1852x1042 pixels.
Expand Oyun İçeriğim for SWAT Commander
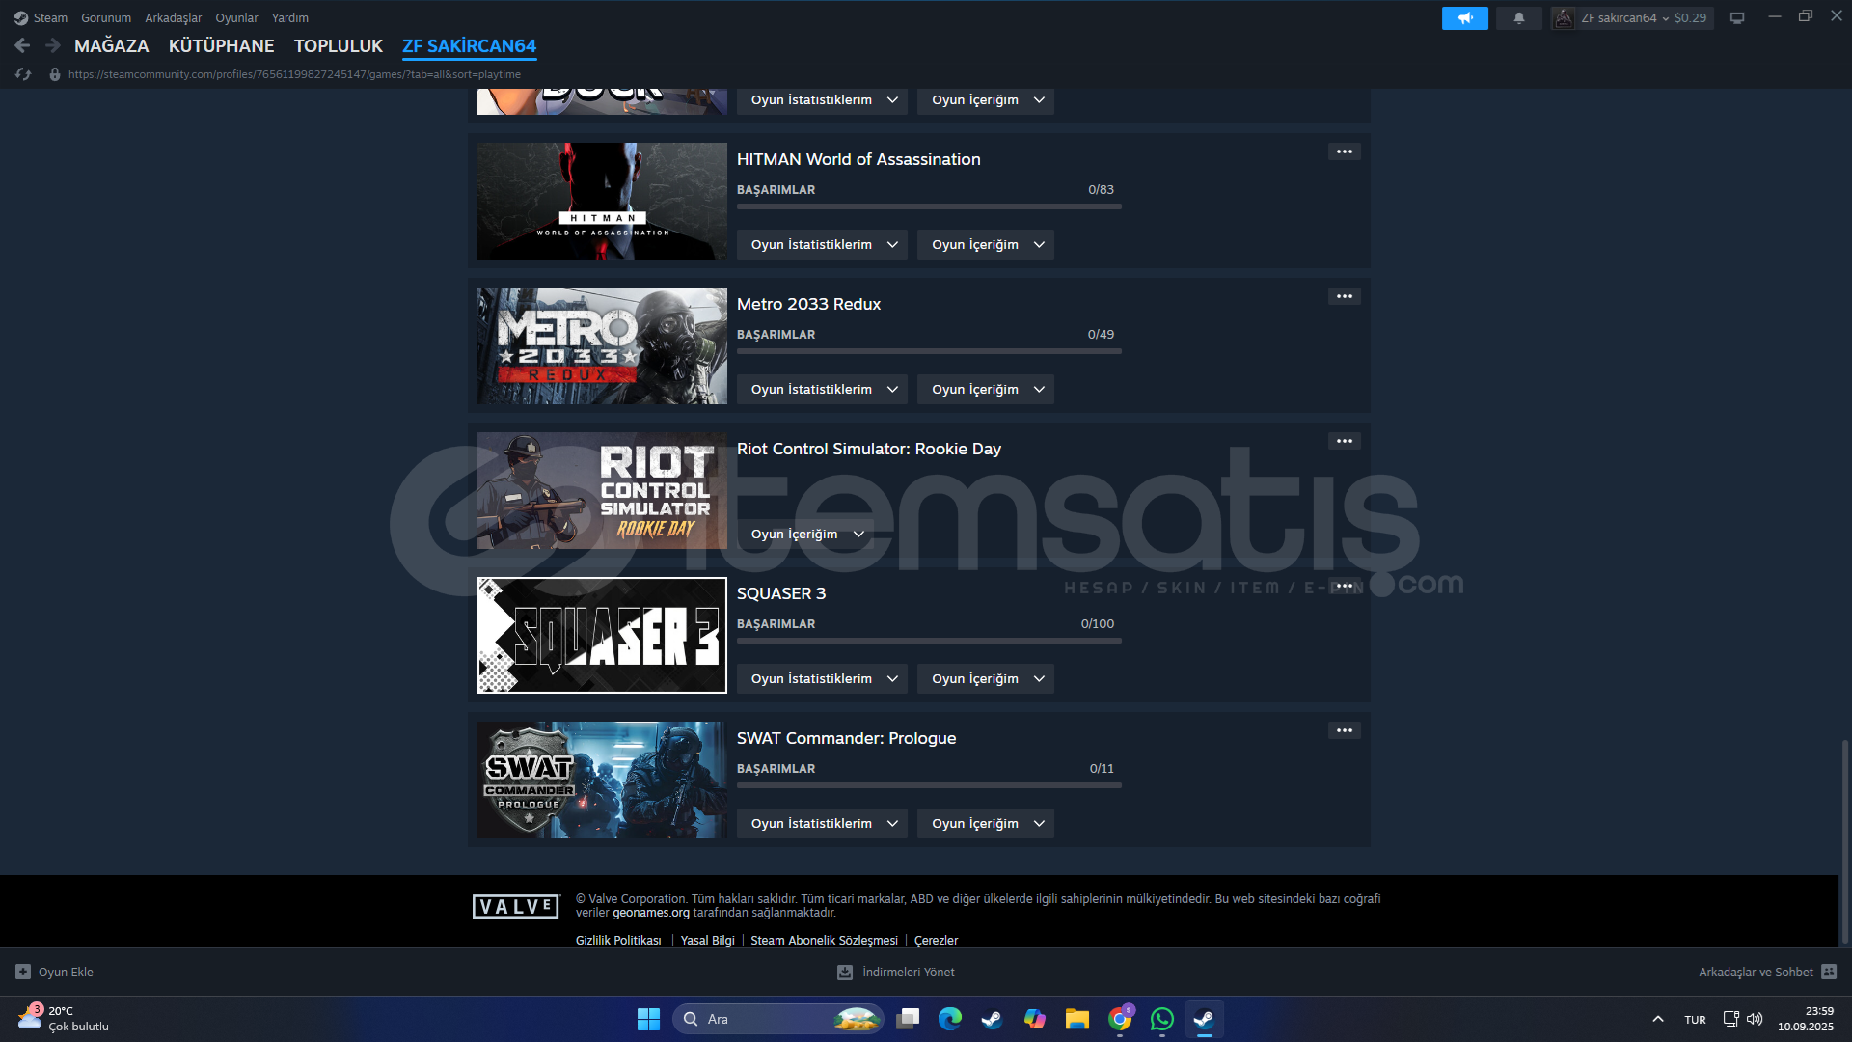pyautogui.click(x=986, y=823)
